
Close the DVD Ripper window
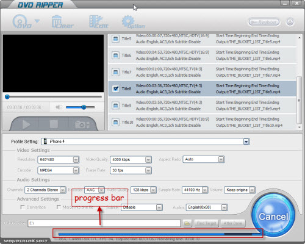tap(296, 4)
